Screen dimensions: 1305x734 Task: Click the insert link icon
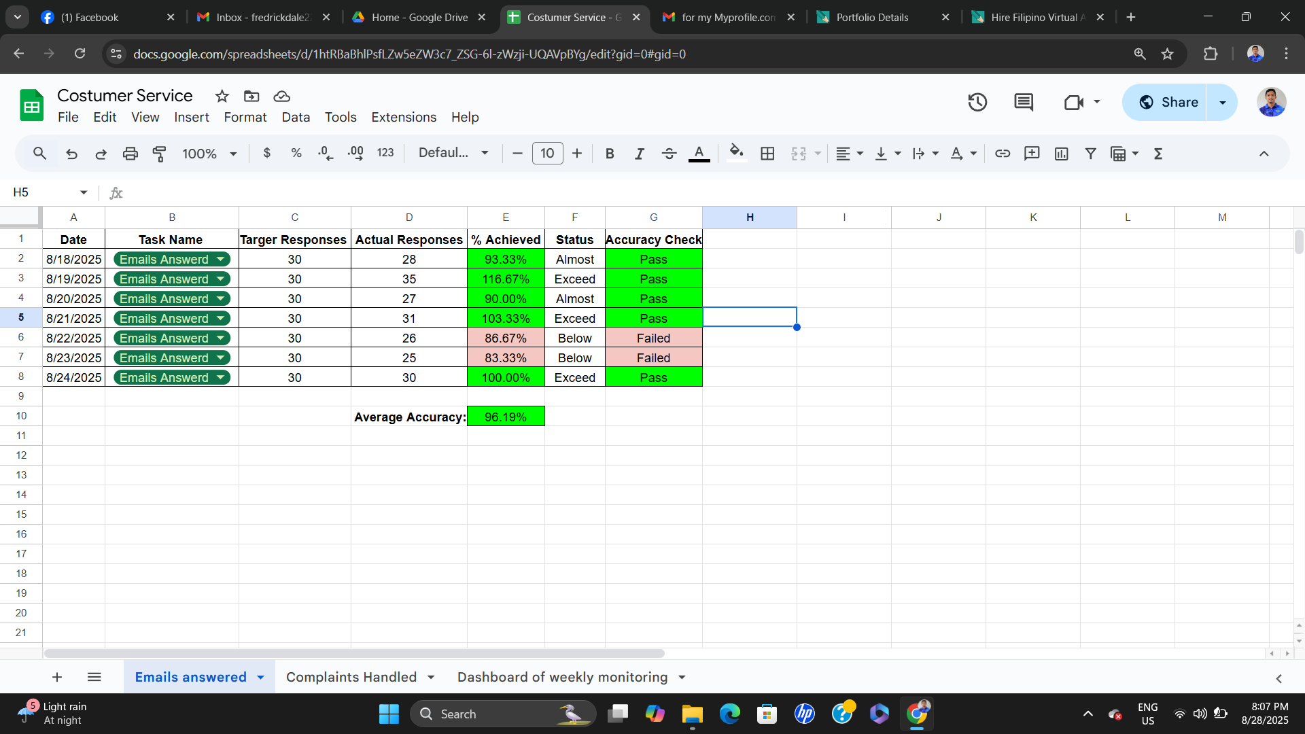coord(1002,154)
